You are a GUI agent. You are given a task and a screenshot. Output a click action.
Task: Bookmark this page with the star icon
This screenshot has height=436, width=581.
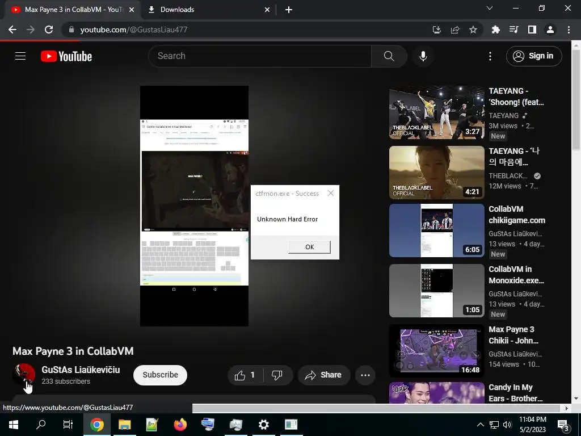pos(473,30)
